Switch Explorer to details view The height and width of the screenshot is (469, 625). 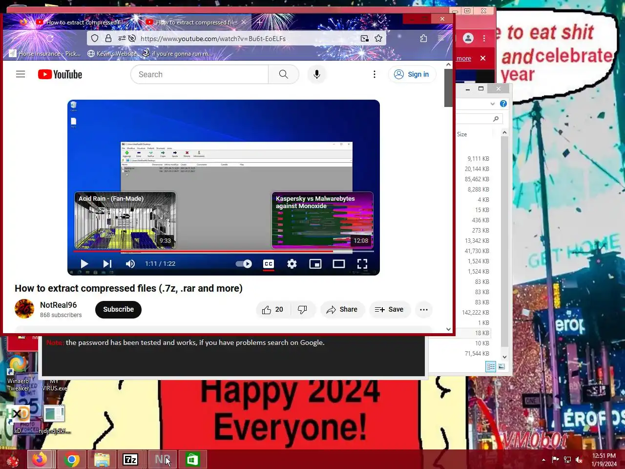click(491, 366)
